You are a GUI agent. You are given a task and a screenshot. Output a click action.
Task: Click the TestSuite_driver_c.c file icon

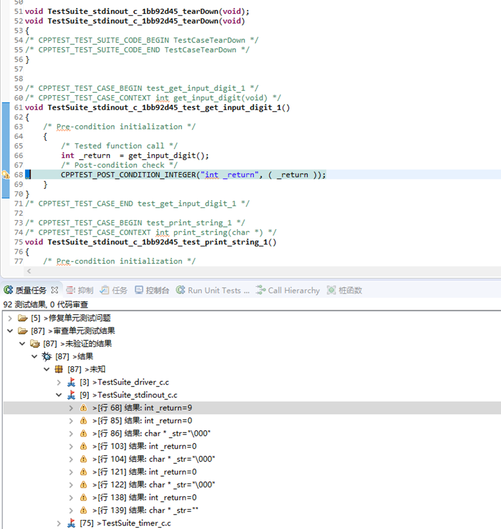pos(72,382)
